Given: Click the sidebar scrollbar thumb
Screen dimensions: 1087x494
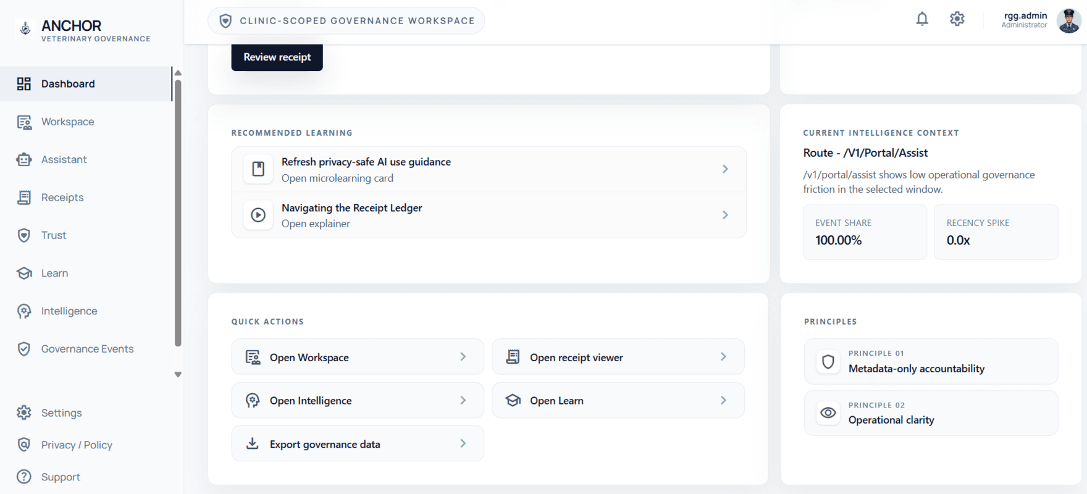Looking at the screenshot, I should tap(178, 214).
